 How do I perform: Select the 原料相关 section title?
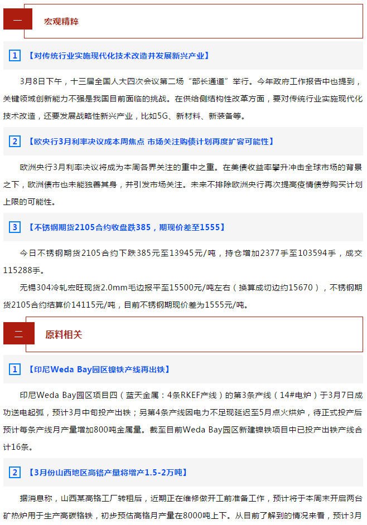pyautogui.click(x=64, y=334)
